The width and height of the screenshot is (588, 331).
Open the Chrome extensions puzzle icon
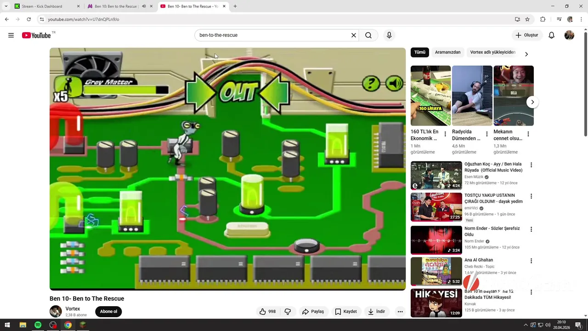(x=543, y=19)
